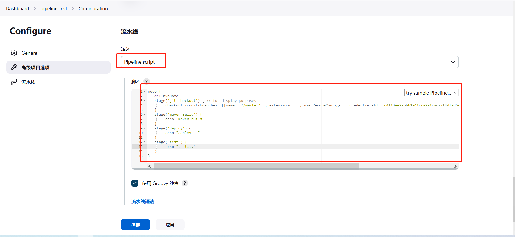Click the page vertical scrollbar thumb
Image resolution: width=515 pixels, height=237 pixels.
pyautogui.click(x=514, y=200)
